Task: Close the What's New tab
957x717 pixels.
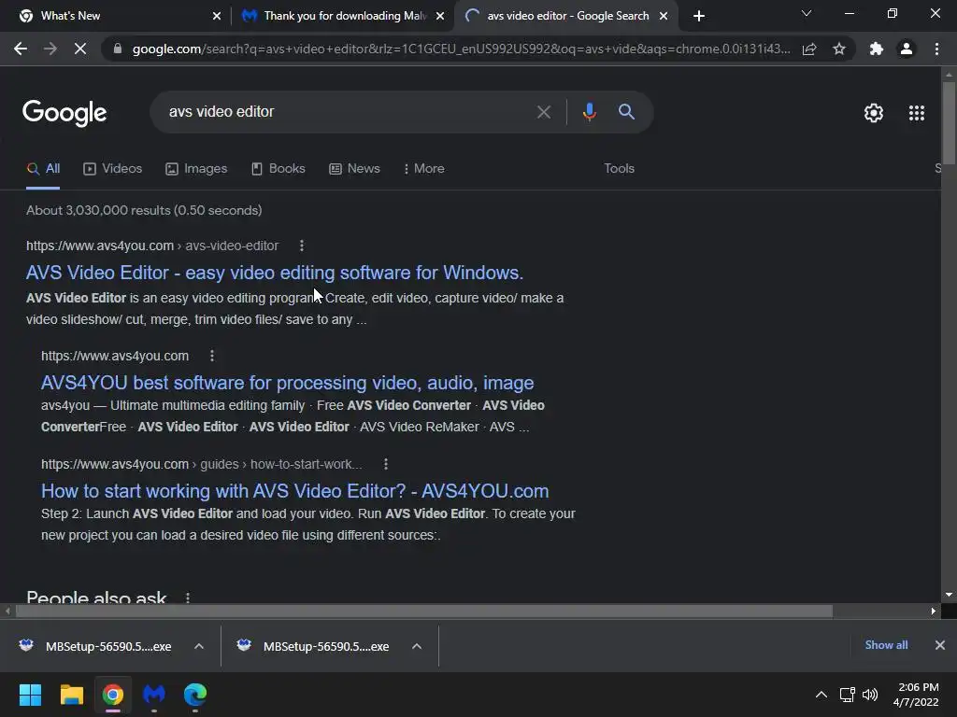Action: pyautogui.click(x=217, y=16)
